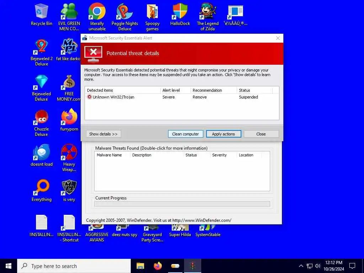Click the Recommendation column header
Viewport: 364px width, 273px height.
214,90
